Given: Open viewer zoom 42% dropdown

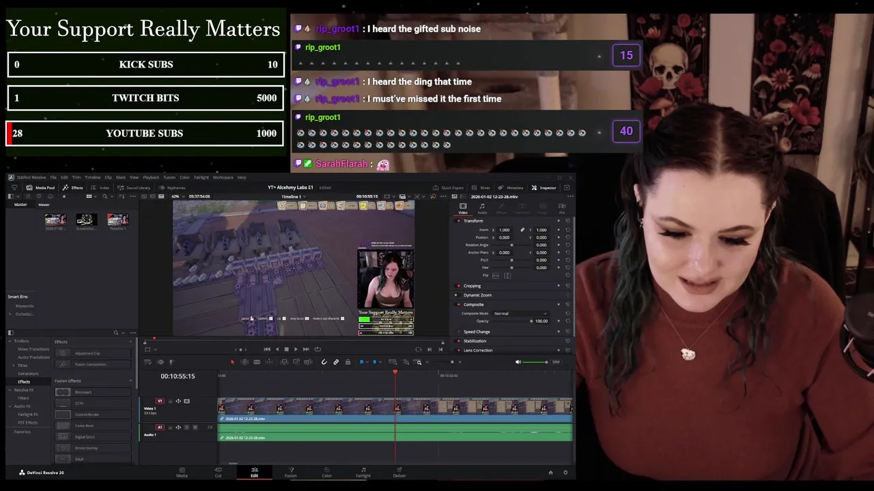Looking at the screenshot, I should 178,196.
